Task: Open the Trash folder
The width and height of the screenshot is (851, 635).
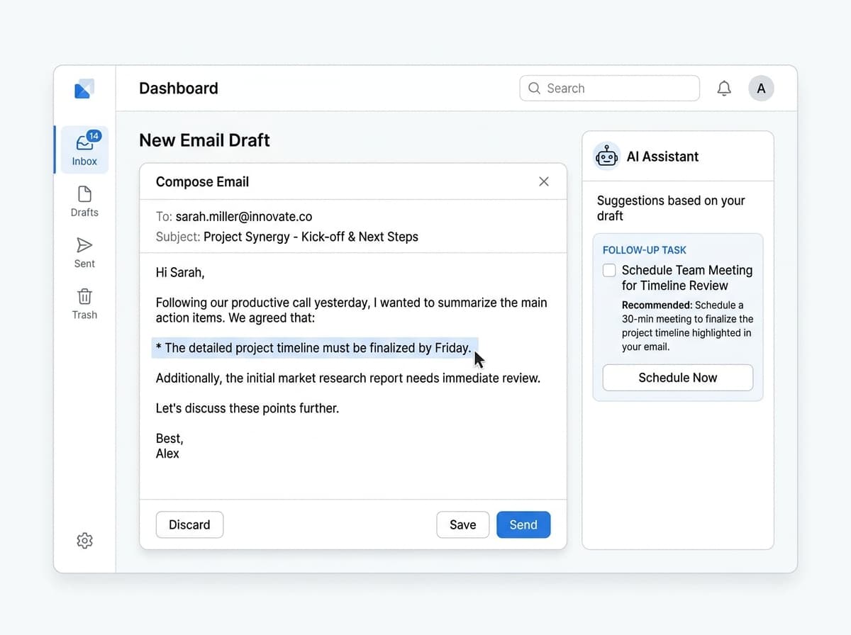Action: (84, 304)
